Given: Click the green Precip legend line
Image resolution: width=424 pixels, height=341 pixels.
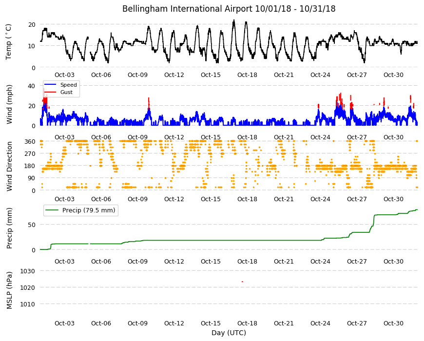Looking at the screenshot, I should (x=52, y=210).
